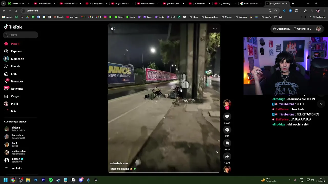Viewport: 328px width, 184px height.
Task: Share the video using the arrow icon
Action: click(227, 156)
